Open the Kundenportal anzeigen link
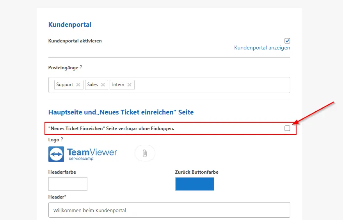 point(262,48)
